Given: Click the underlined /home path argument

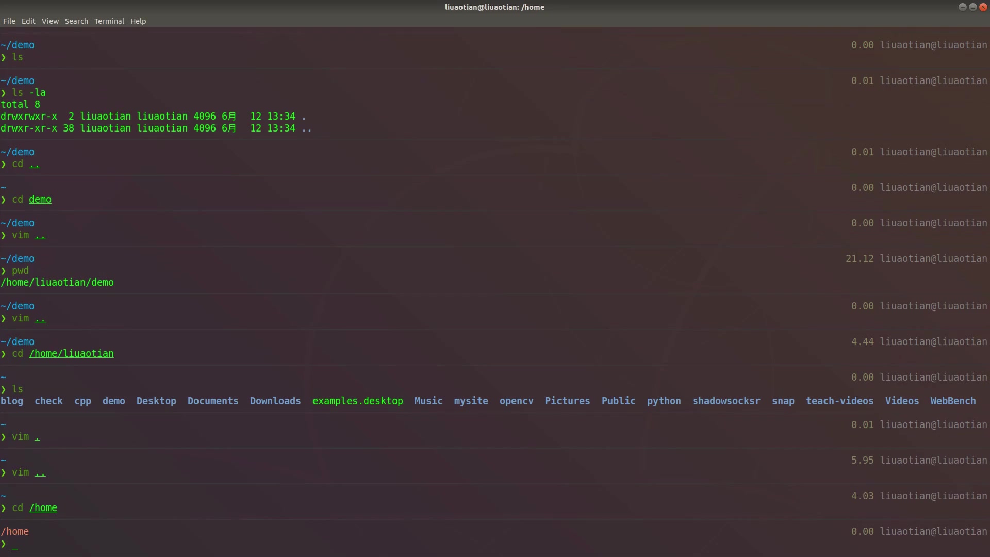Looking at the screenshot, I should tap(43, 507).
